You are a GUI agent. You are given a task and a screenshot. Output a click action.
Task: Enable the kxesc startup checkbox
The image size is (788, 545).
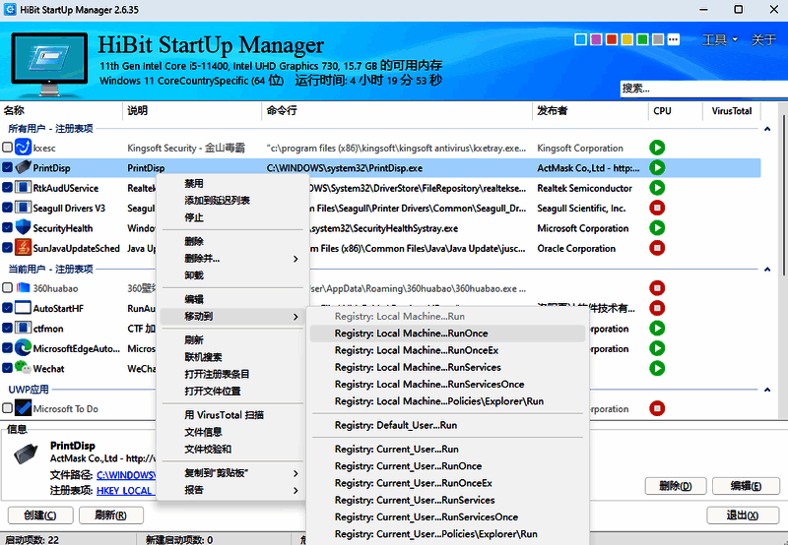click(x=7, y=148)
